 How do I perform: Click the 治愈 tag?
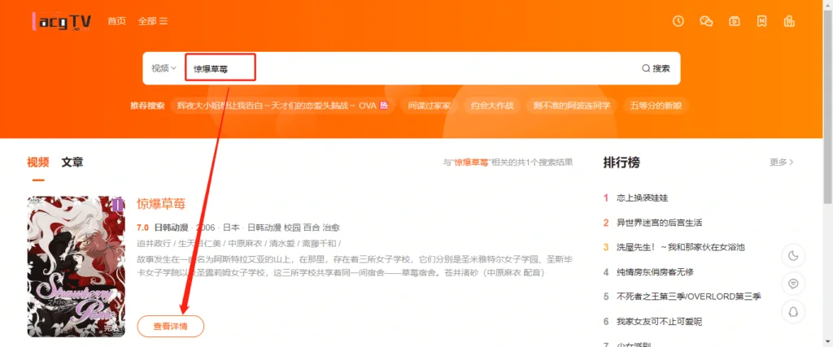pyautogui.click(x=331, y=228)
